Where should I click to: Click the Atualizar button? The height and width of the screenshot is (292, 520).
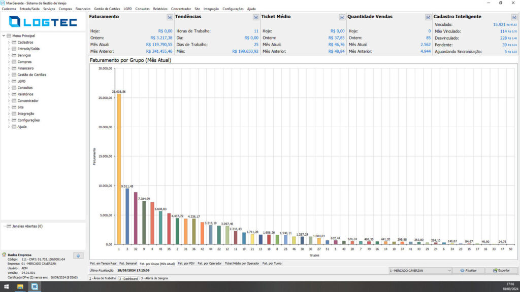[468, 271]
